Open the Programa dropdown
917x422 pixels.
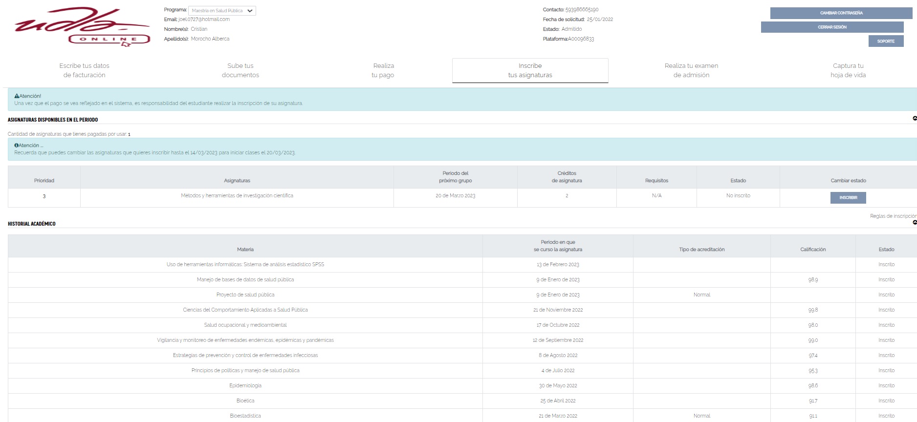(222, 11)
